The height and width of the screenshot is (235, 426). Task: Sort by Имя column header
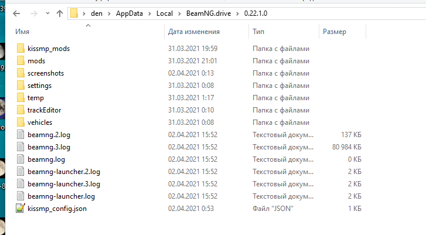pyautogui.click(x=22, y=32)
